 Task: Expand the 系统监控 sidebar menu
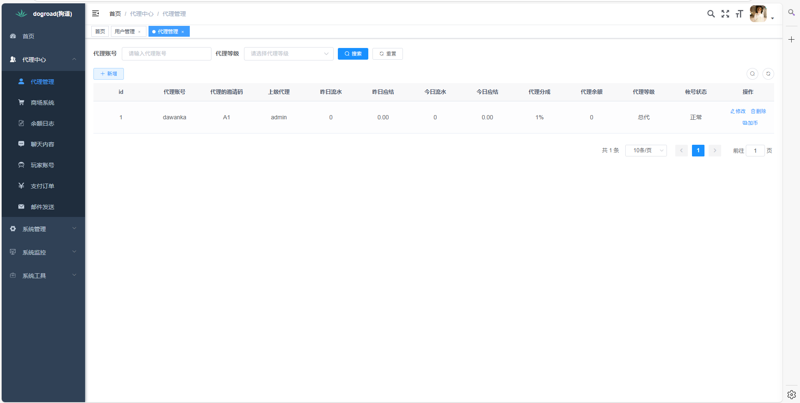(43, 252)
